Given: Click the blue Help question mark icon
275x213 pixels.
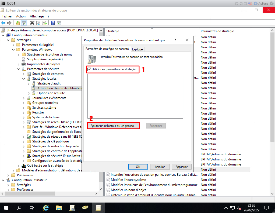Looking at the screenshot, I should click(53, 23).
